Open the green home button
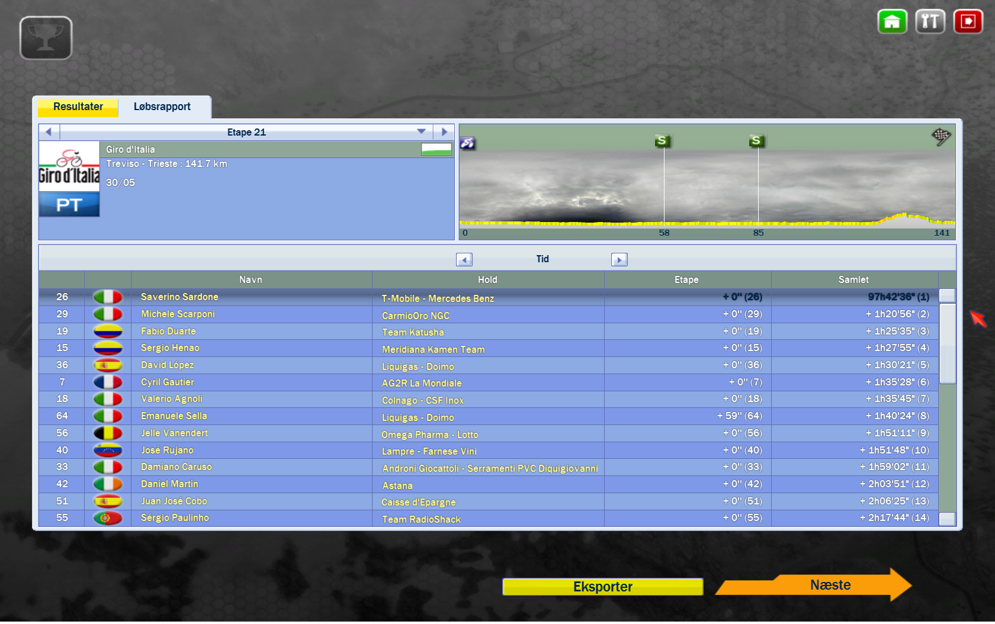 [x=892, y=22]
